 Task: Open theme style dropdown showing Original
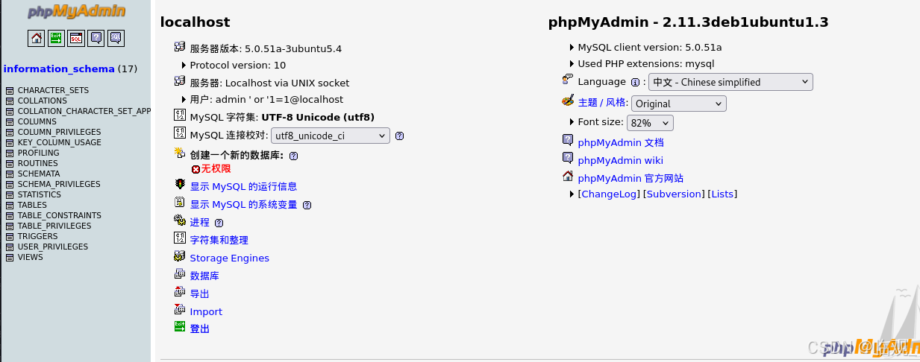679,104
